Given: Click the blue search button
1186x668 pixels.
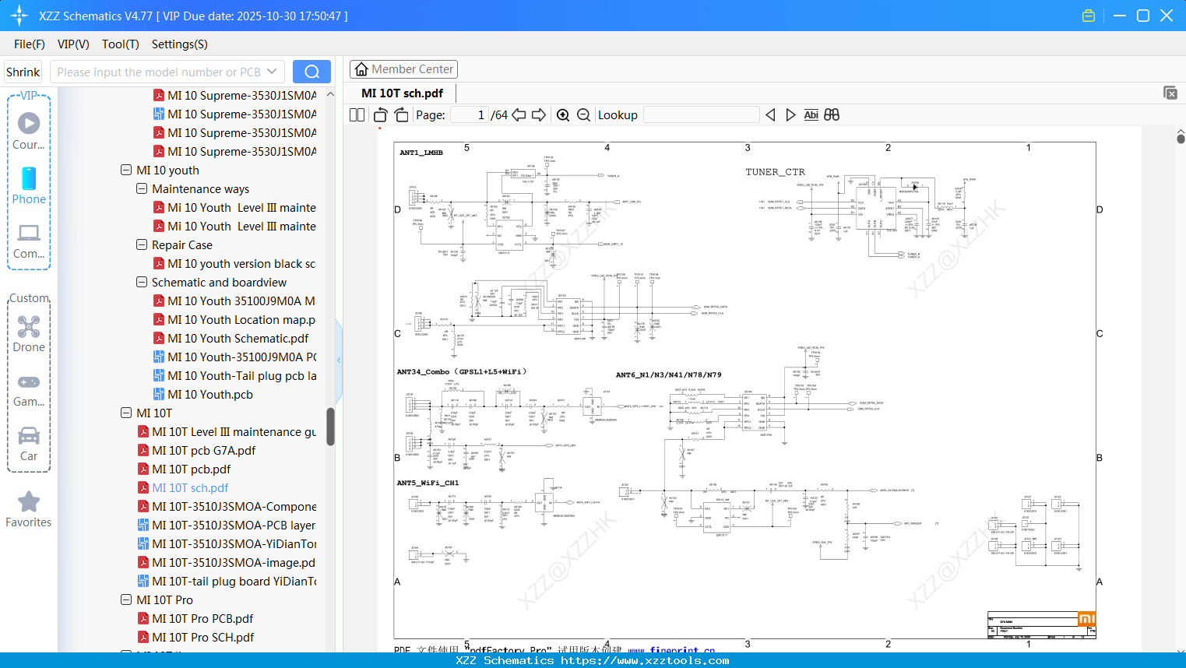Looking at the screenshot, I should tap(311, 72).
